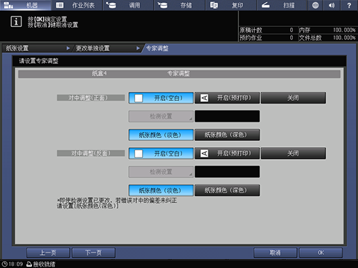Click the 预约作业 counter row

pyautogui.click(x=268, y=37)
